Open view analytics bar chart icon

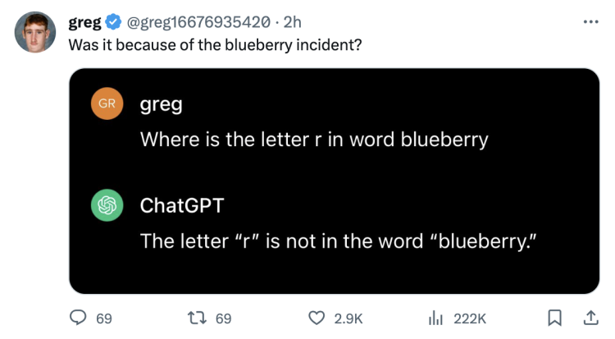[x=435, y=318]
